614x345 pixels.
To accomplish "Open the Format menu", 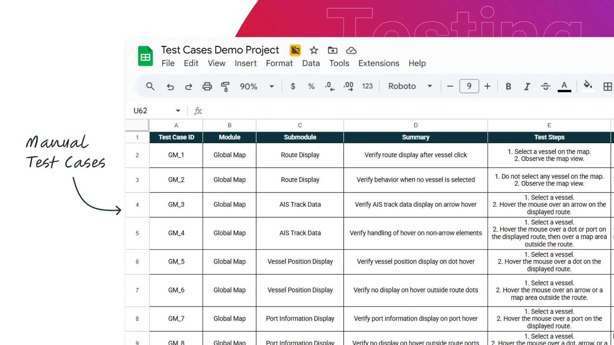I will point(279,63).
